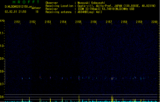Click the bright meteor echo at 2157

point(112,79)
